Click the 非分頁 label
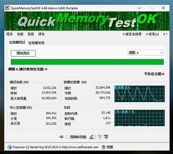The width and height of the screenshot is (173, 154). coord(15,124)
